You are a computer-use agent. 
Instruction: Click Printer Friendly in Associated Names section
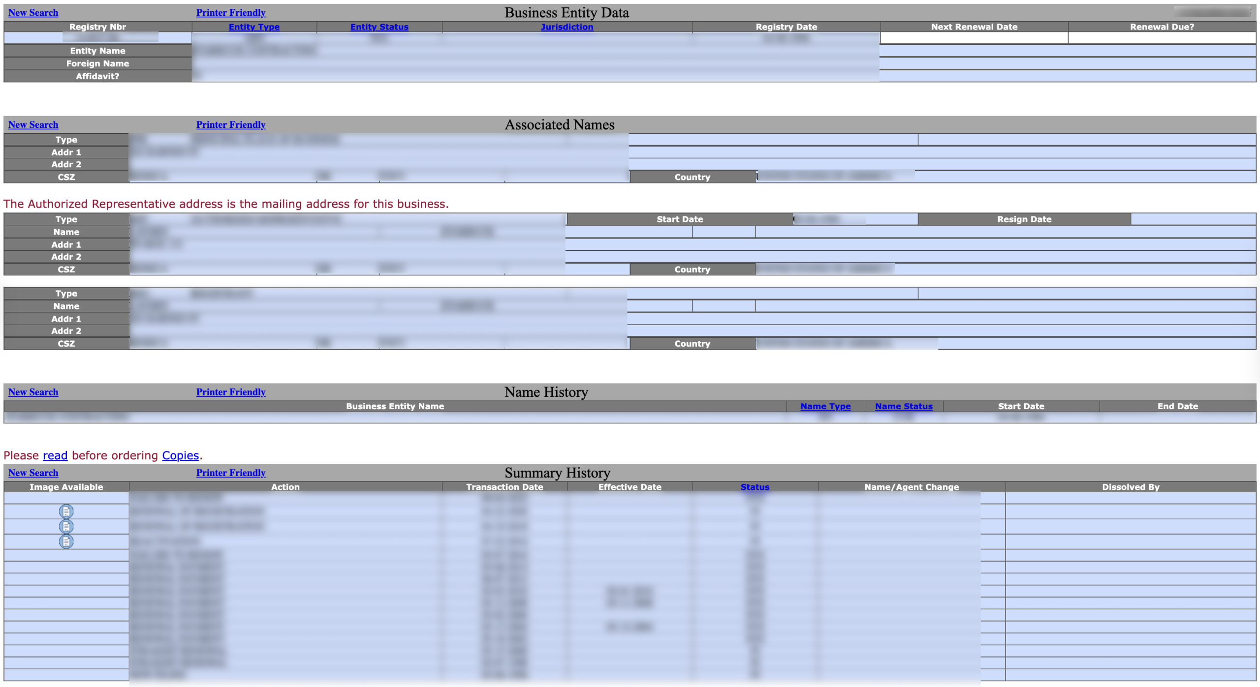(x=230, y=125)
